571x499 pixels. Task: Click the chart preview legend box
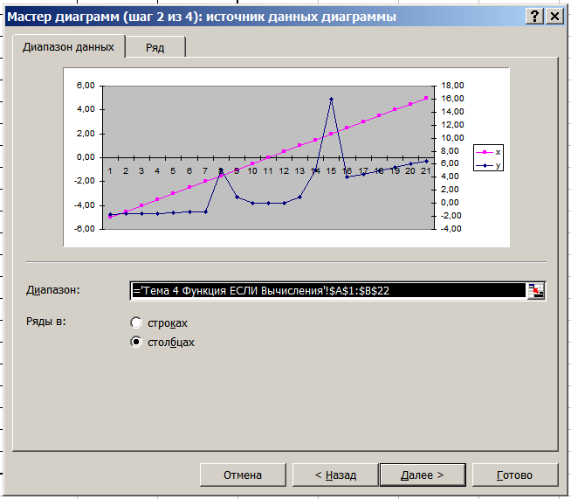pos(488,158)
